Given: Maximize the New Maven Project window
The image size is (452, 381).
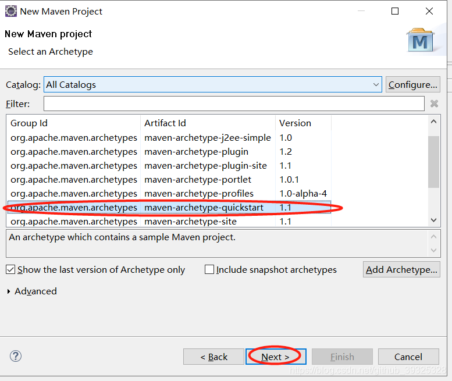Looking at the screenshot, I should click(395, 11).
